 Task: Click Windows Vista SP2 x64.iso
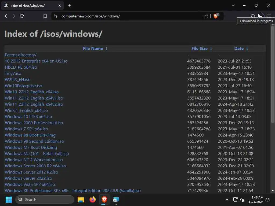[x=30, y=185]
